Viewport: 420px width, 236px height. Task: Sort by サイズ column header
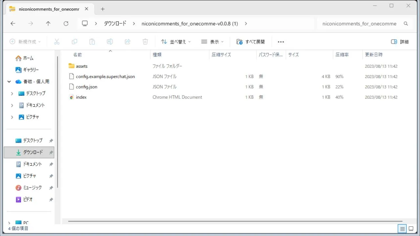[x=293, y=55]
